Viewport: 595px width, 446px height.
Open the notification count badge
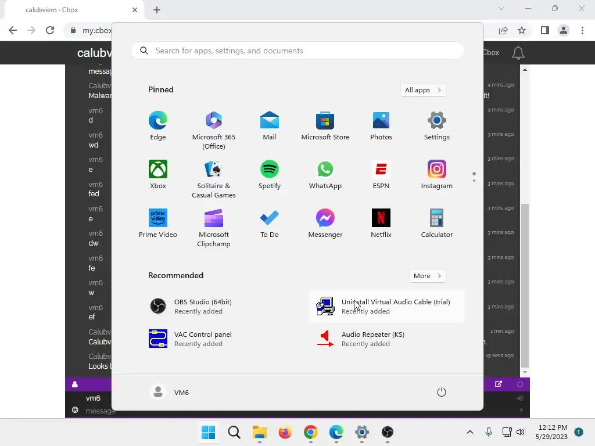tap(579, 432)
